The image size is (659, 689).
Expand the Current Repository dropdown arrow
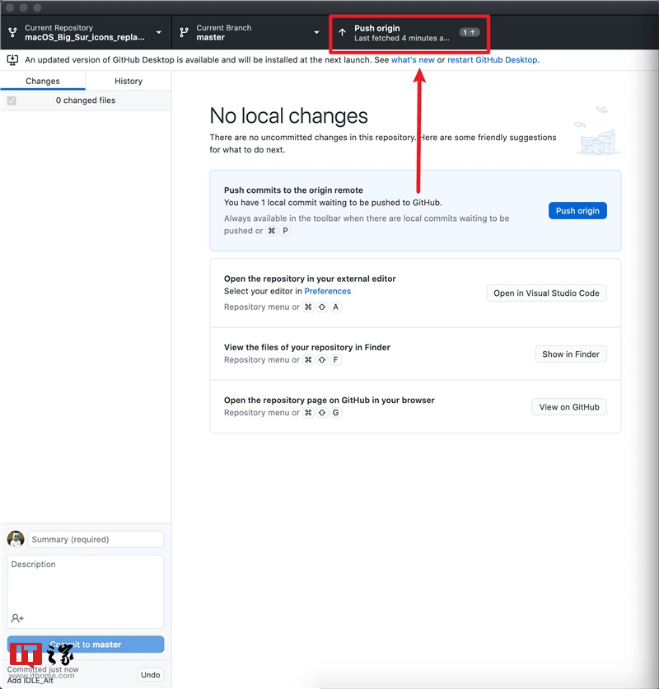coord(159,32)
